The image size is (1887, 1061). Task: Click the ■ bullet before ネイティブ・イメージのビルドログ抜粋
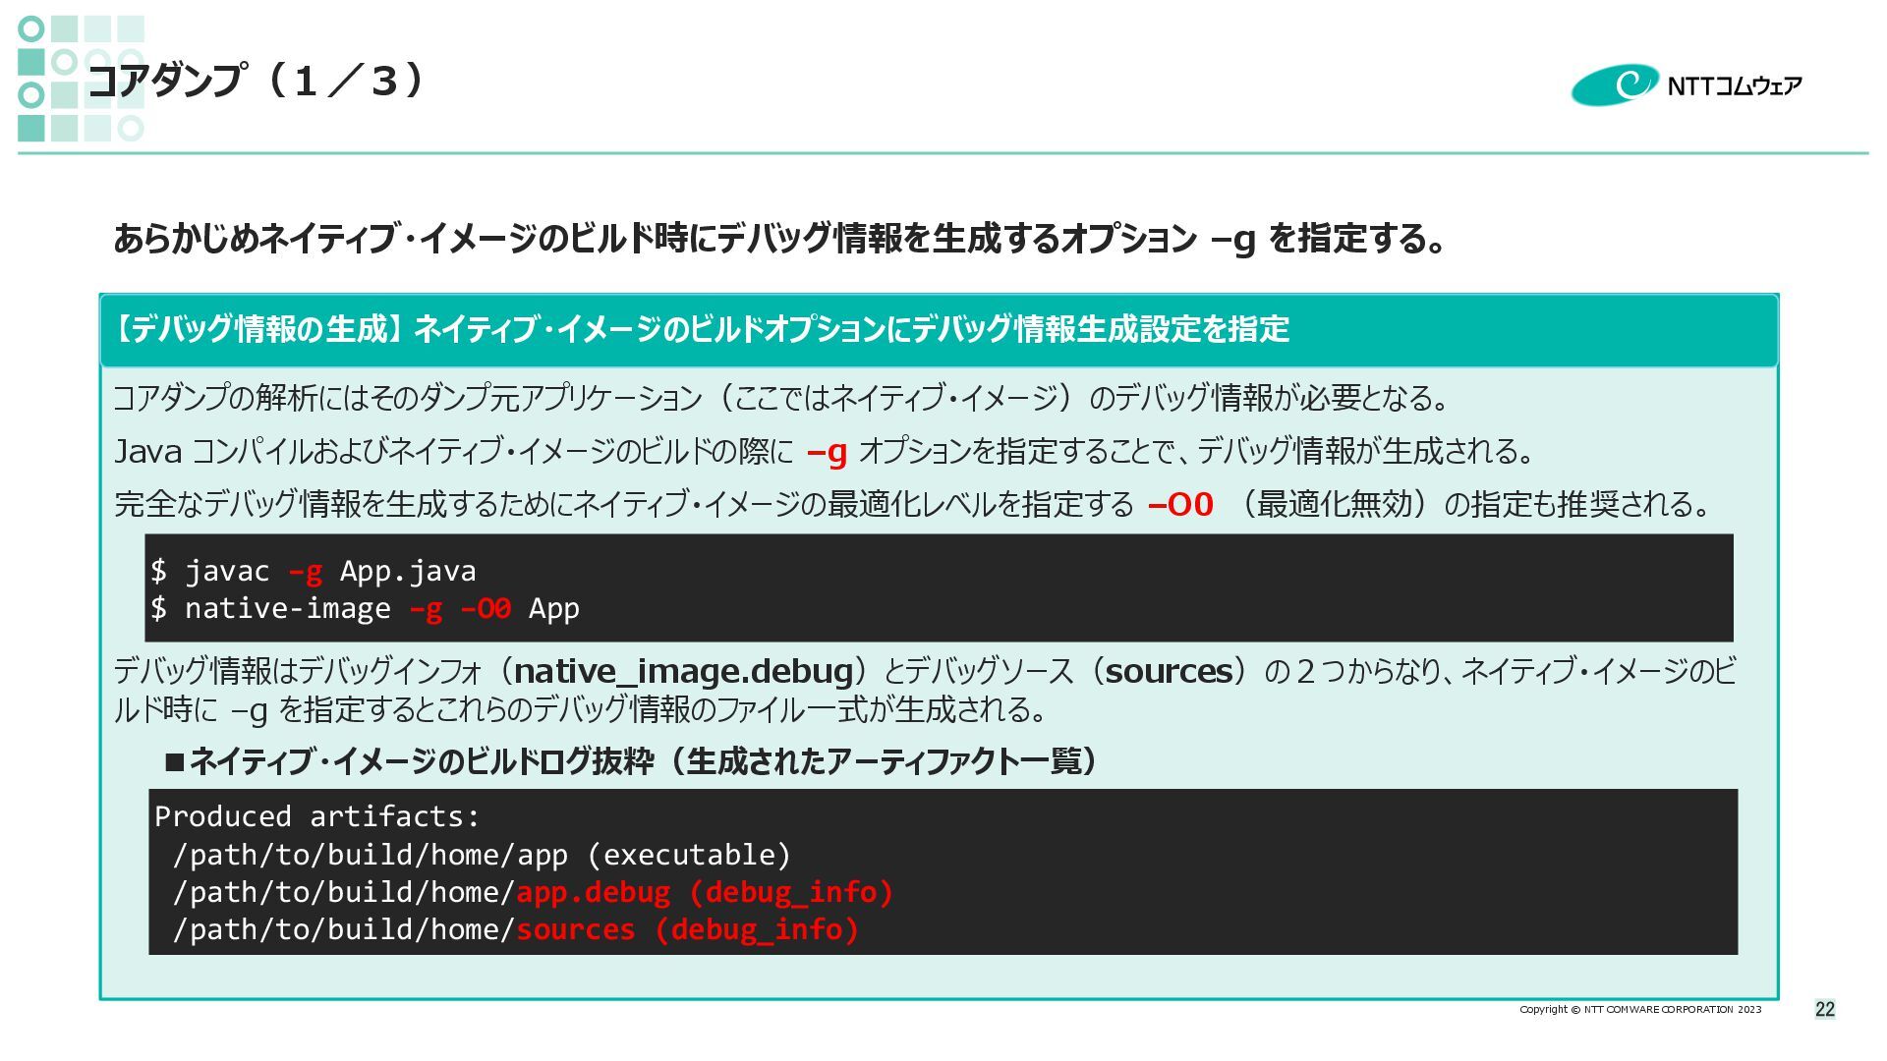[175, 761]
